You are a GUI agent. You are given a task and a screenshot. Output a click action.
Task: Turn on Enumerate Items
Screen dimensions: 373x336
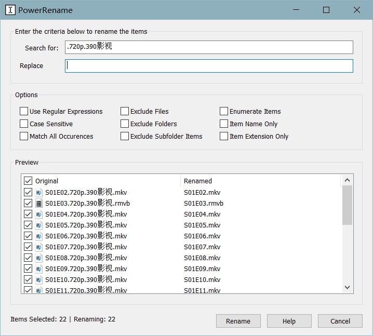click(224, 111)
